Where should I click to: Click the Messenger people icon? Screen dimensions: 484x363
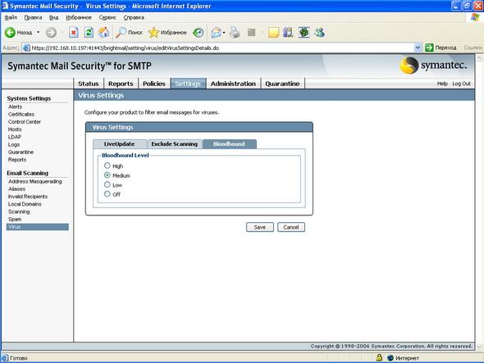(320, 33)
